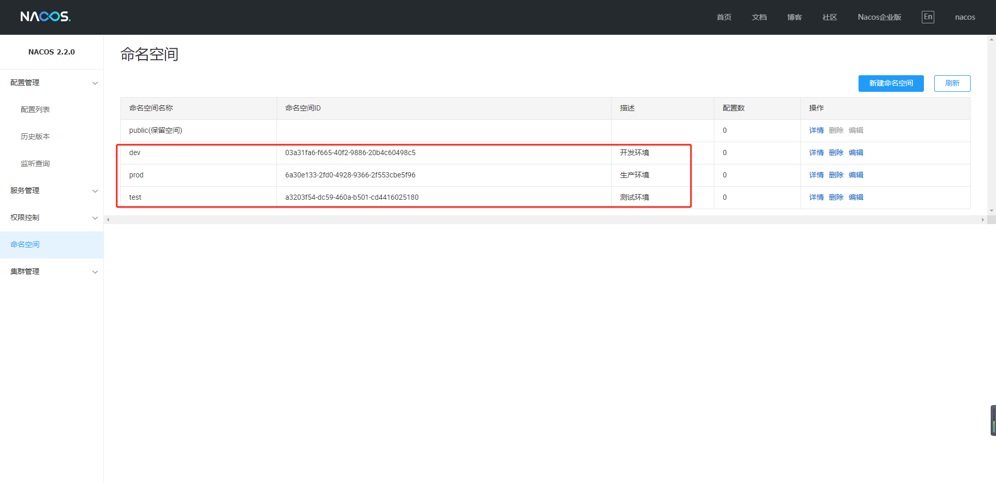Expand the 集群管理 menu chevron
Image resolution: width=996 pixels, height=483 pixels.
click(x=95, y=272)
